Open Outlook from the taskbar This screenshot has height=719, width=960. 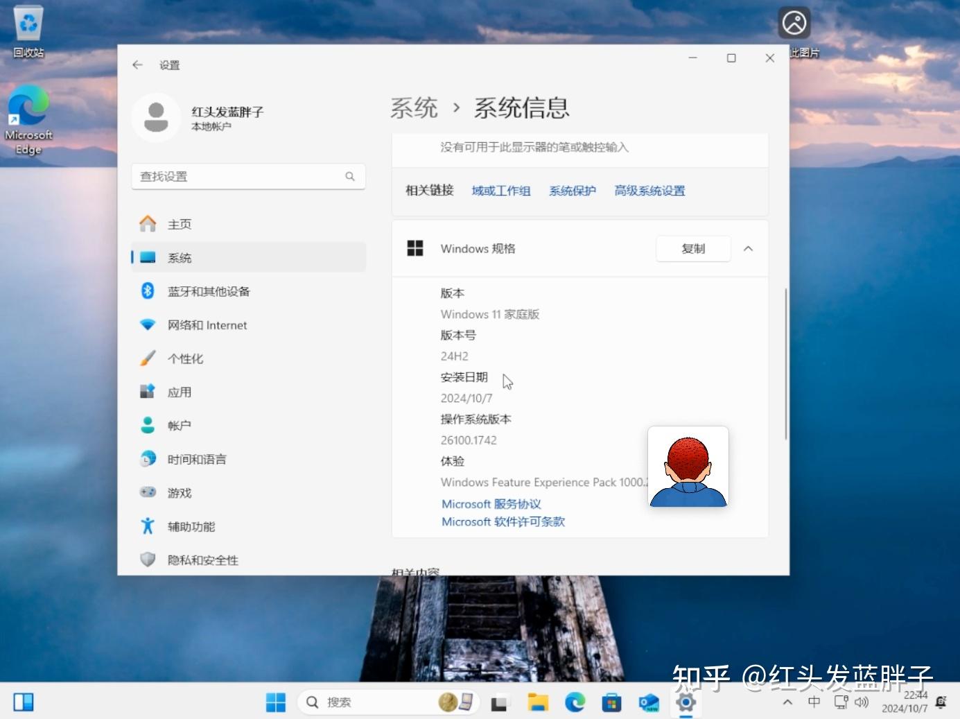(x=649, y=702)
